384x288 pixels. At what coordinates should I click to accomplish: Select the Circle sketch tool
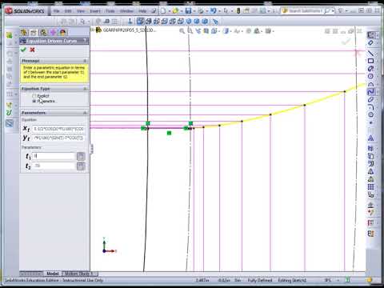point(370,76)
